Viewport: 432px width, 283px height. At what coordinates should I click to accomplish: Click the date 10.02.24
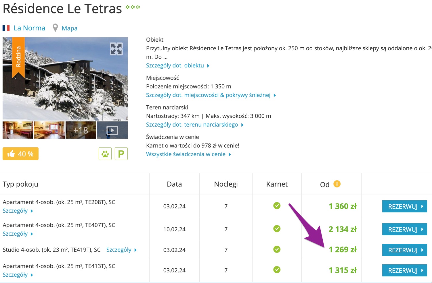(x=174, y=229)
